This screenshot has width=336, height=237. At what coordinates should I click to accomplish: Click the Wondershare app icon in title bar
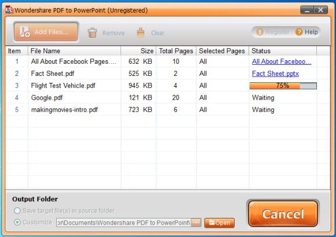click(9, 10)
